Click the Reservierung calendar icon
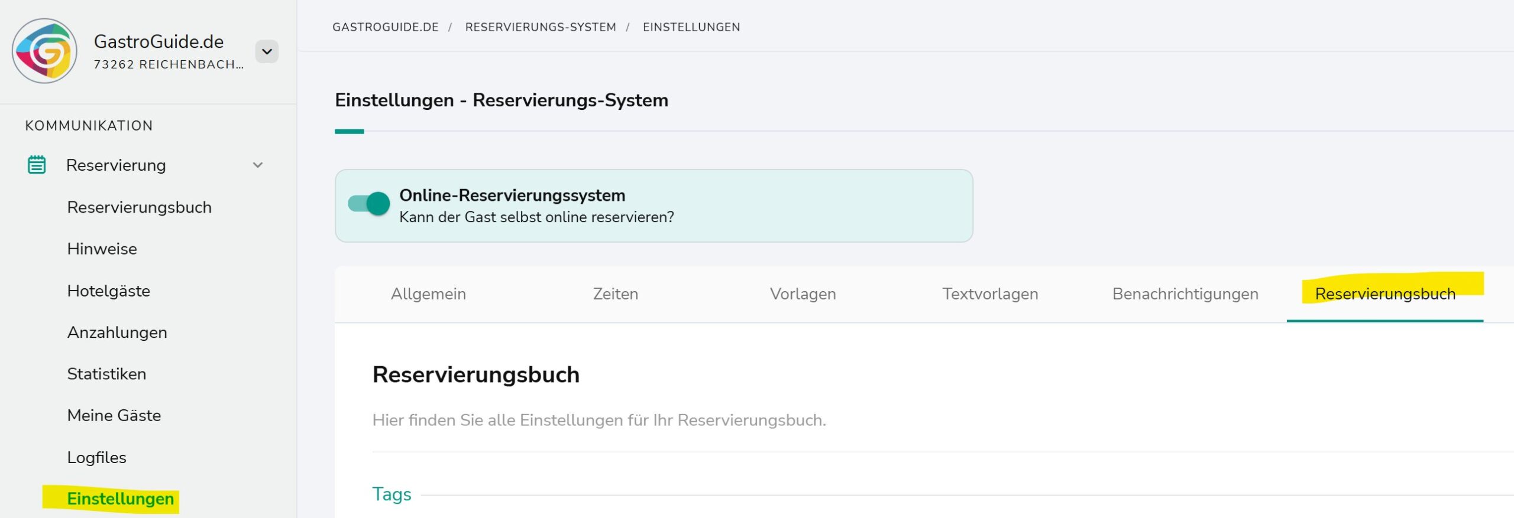1514x518 pixels. [x=37, y=165]
